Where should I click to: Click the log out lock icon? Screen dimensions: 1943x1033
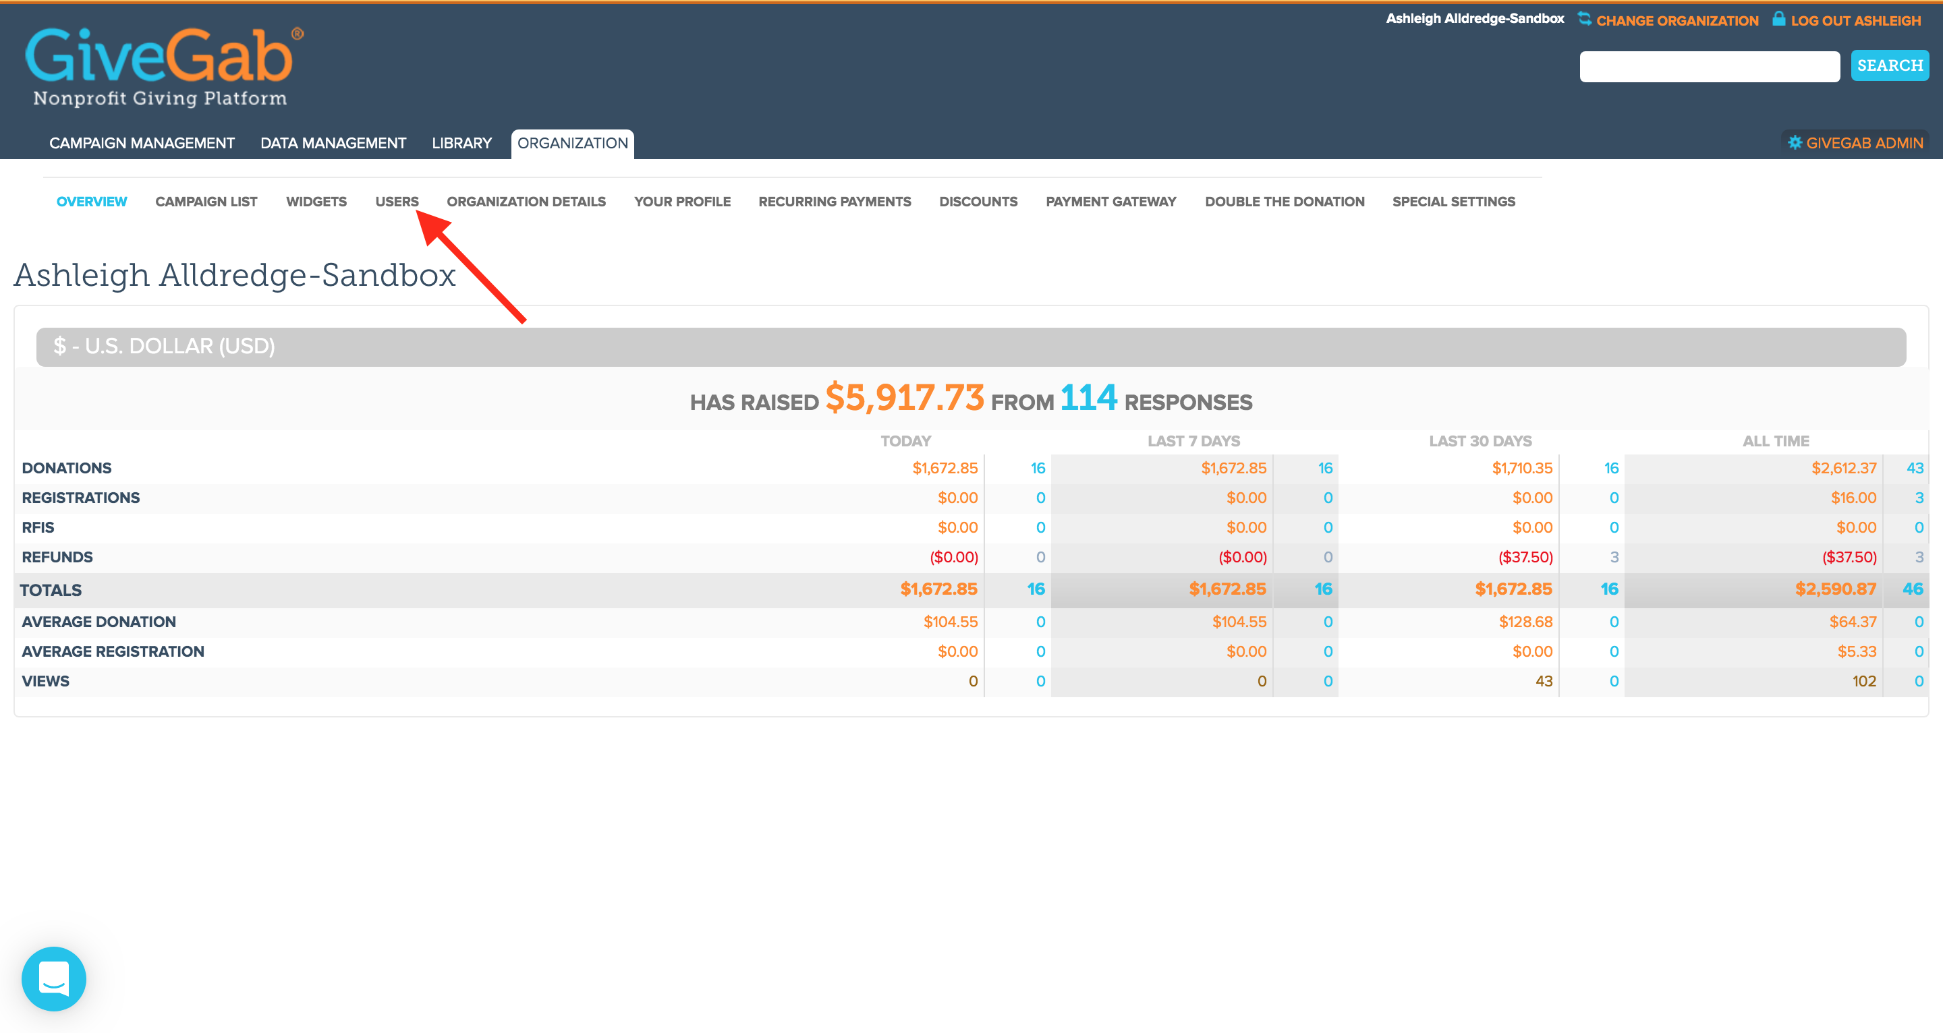point(1778,19)
